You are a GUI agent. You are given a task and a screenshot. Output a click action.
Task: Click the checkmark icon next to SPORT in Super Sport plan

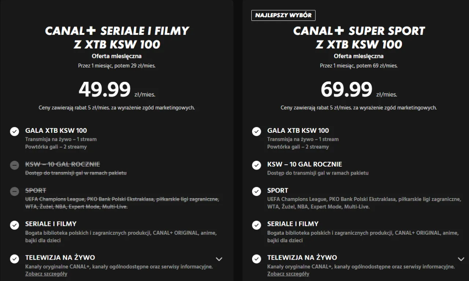point(256,191)
